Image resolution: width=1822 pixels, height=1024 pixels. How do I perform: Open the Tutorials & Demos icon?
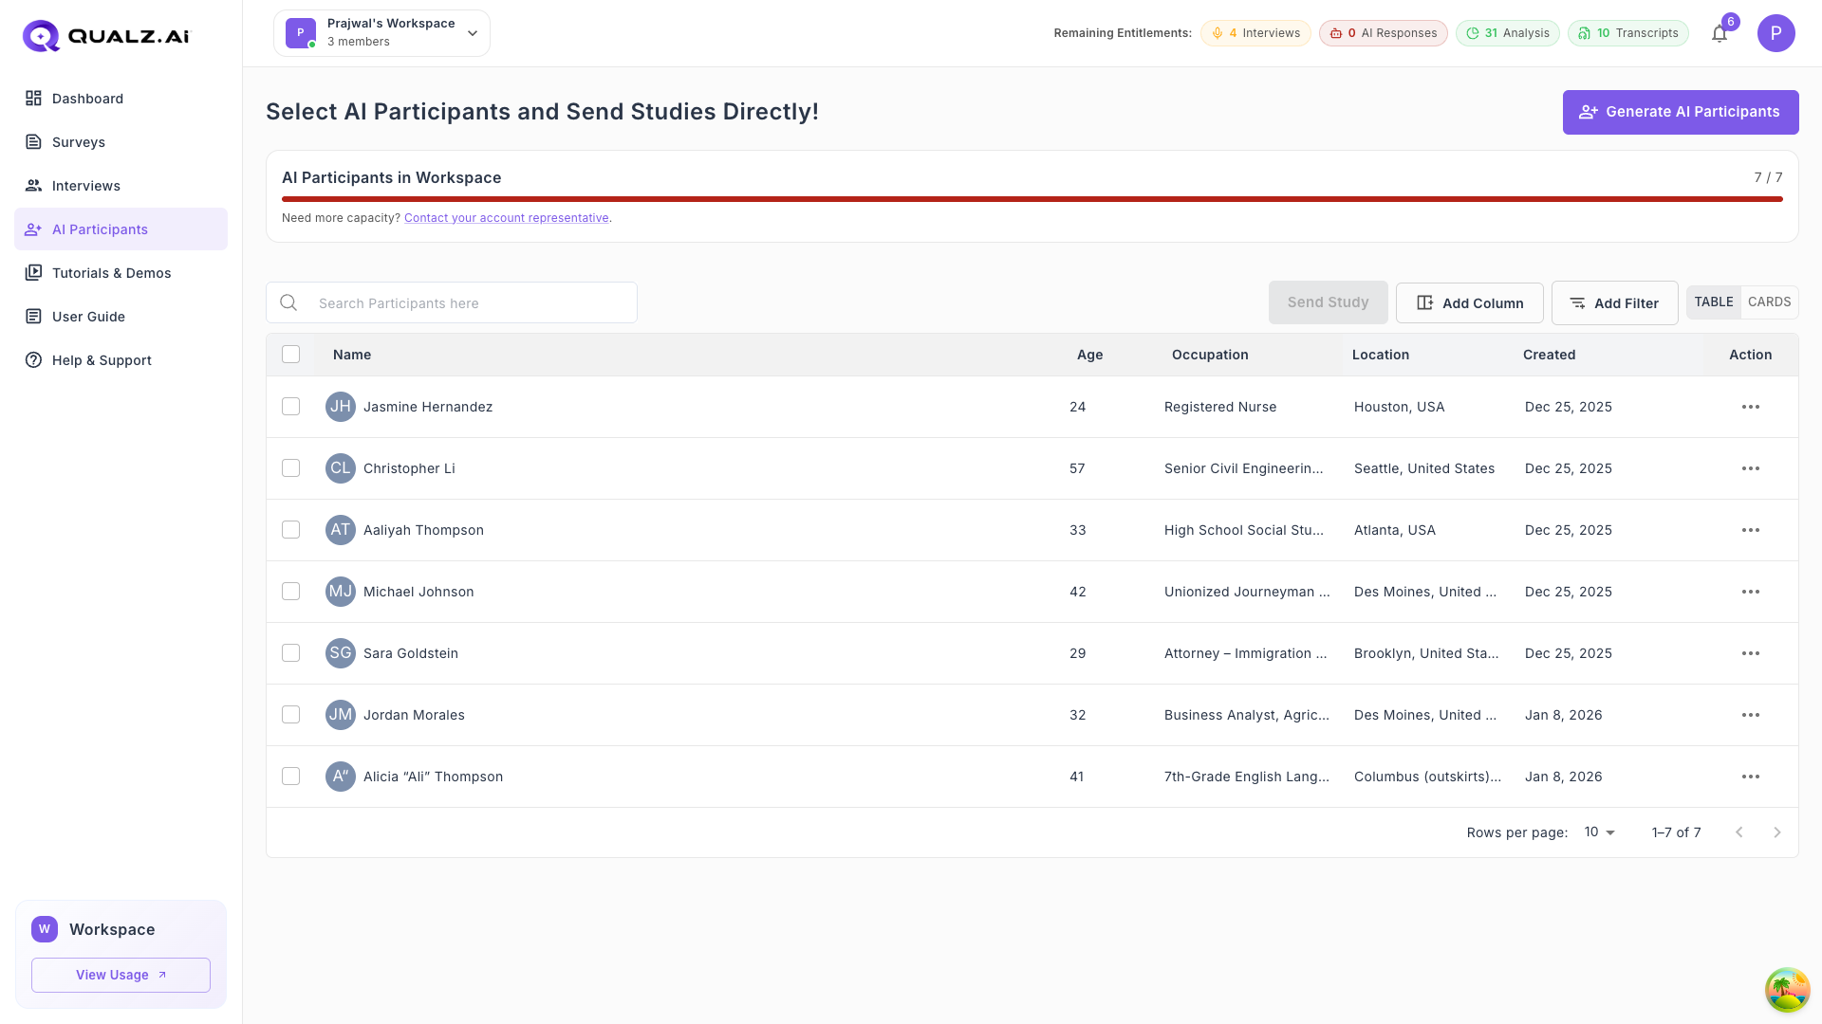(33, 273)
